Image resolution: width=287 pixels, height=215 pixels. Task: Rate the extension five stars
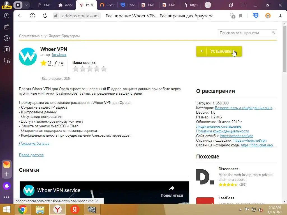tap(104, 69)
